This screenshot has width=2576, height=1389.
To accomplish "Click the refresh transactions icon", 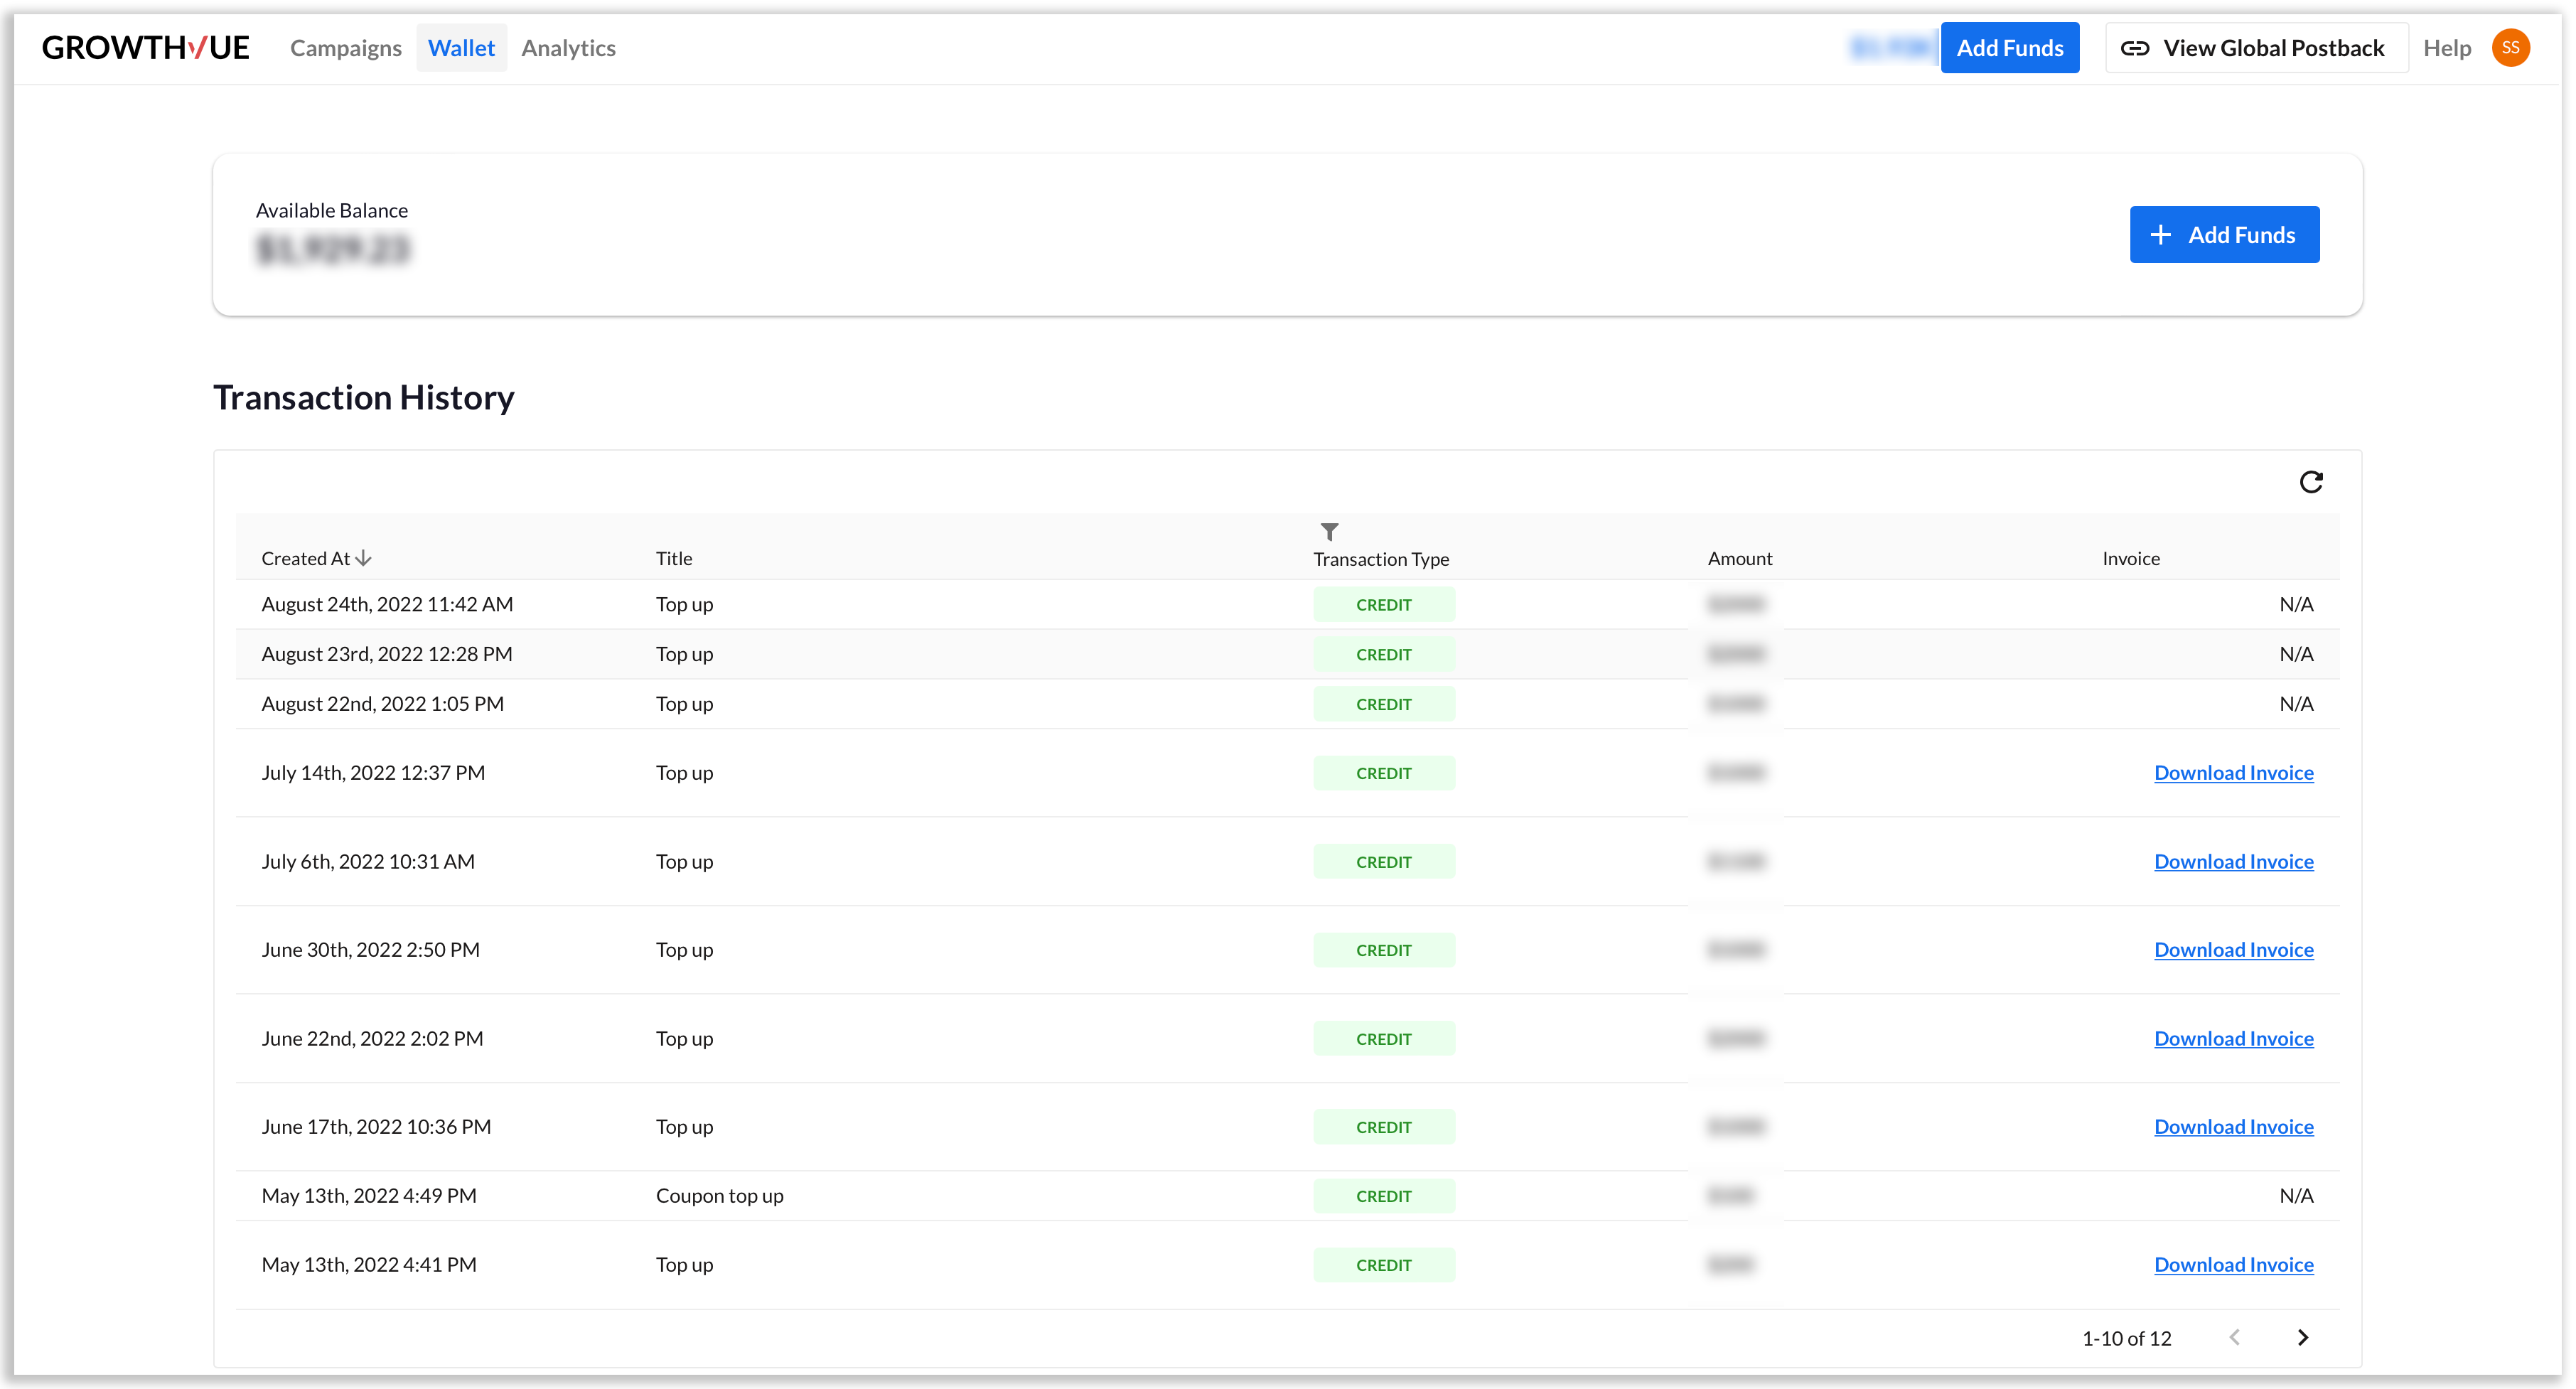I will tap(2310, 482).
